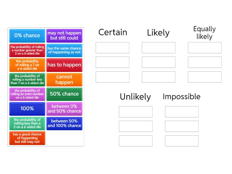Viewport: 232px width, 174px height.
Task: Click the middle slot under Likely
Action: [159, 62]
